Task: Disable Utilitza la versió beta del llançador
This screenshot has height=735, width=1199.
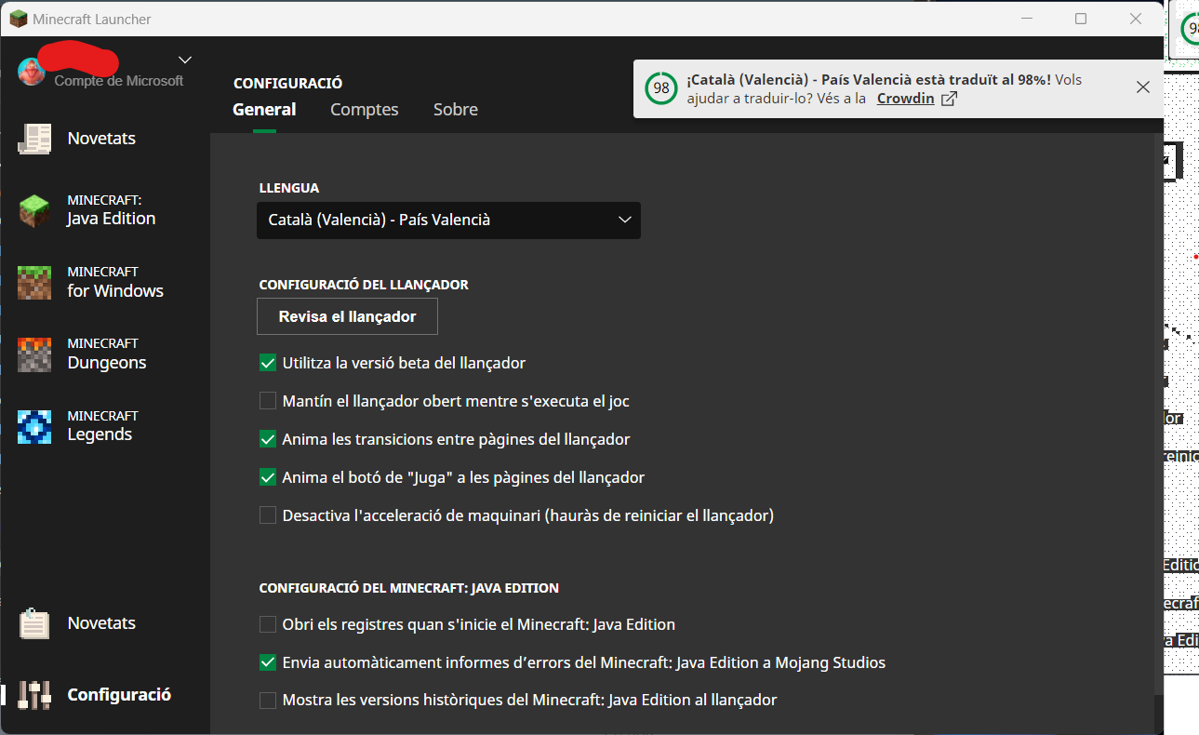Action: click(268, 363)
